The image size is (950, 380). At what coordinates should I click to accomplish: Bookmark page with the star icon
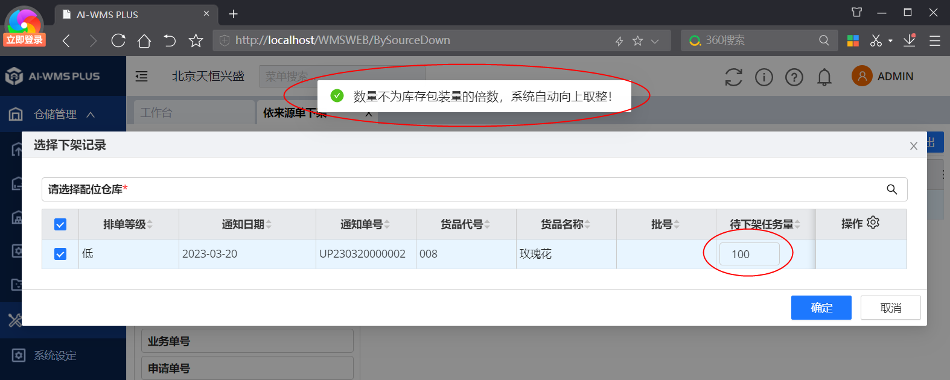196,40
